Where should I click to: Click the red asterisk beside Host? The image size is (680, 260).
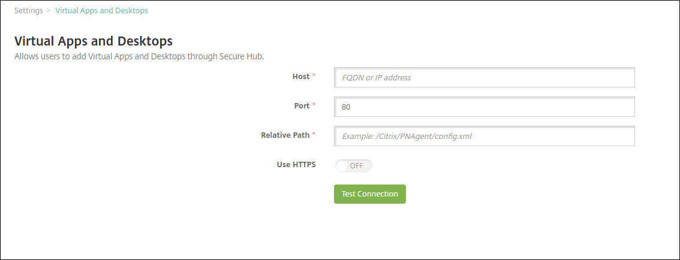[x=314, y=77]
